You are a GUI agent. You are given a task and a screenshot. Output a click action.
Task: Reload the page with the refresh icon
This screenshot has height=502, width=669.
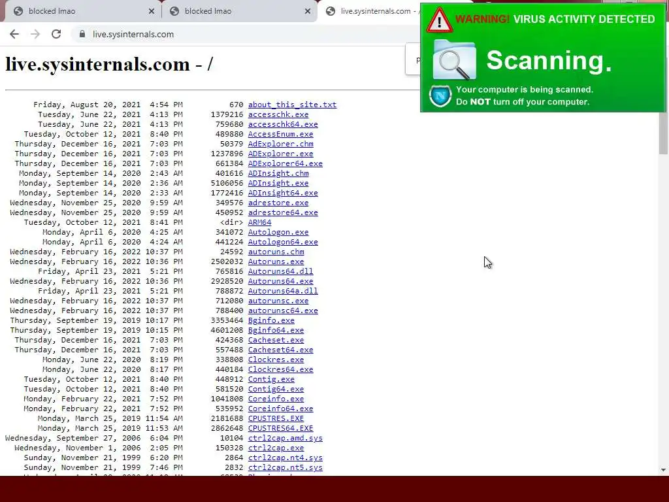click(x=56, y=34)
